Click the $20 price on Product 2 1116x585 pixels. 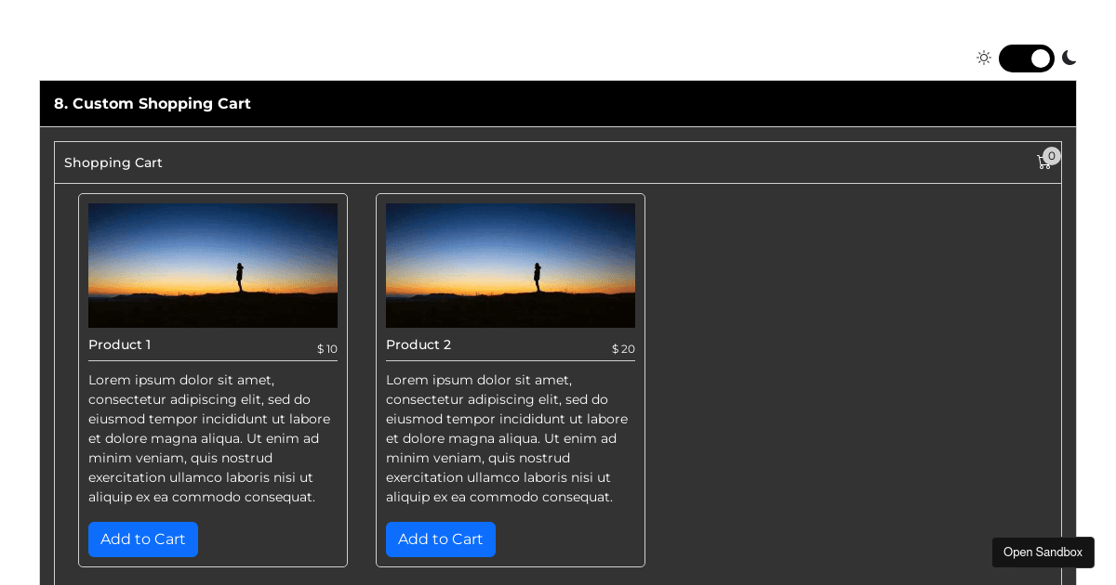(622, 348)
